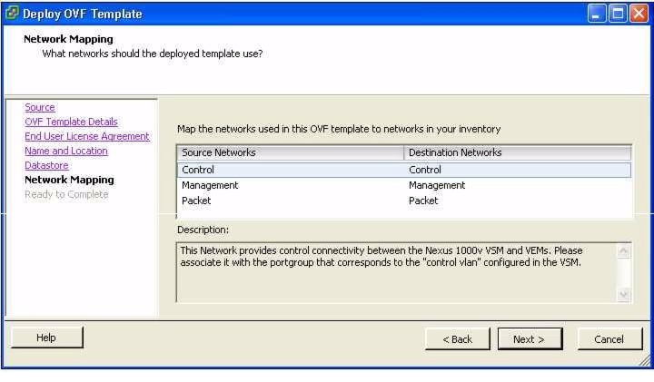Click the Source Networks column header

pyautogui.click(x=291, y=152)
